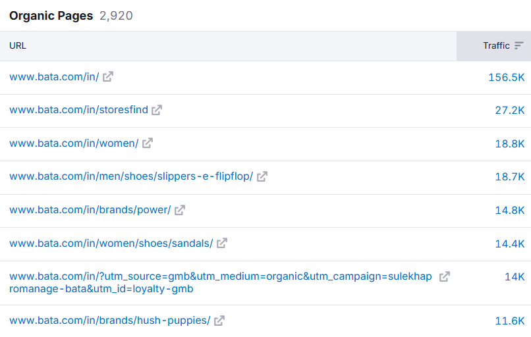Click the URL column header
This screenshot has height=337, width=531.
point(18,45)
